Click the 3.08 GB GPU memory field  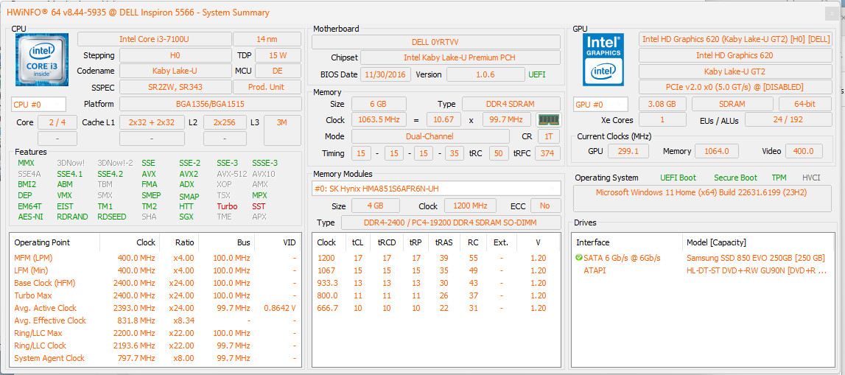[663, 104]
